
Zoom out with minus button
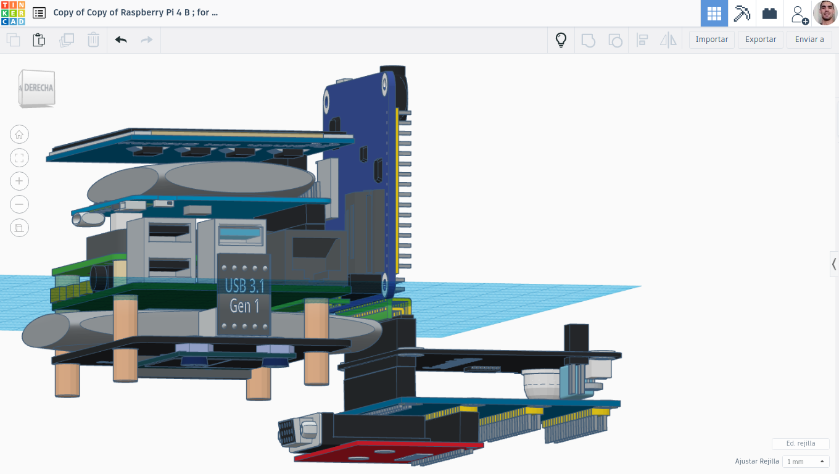coord(19,204)
